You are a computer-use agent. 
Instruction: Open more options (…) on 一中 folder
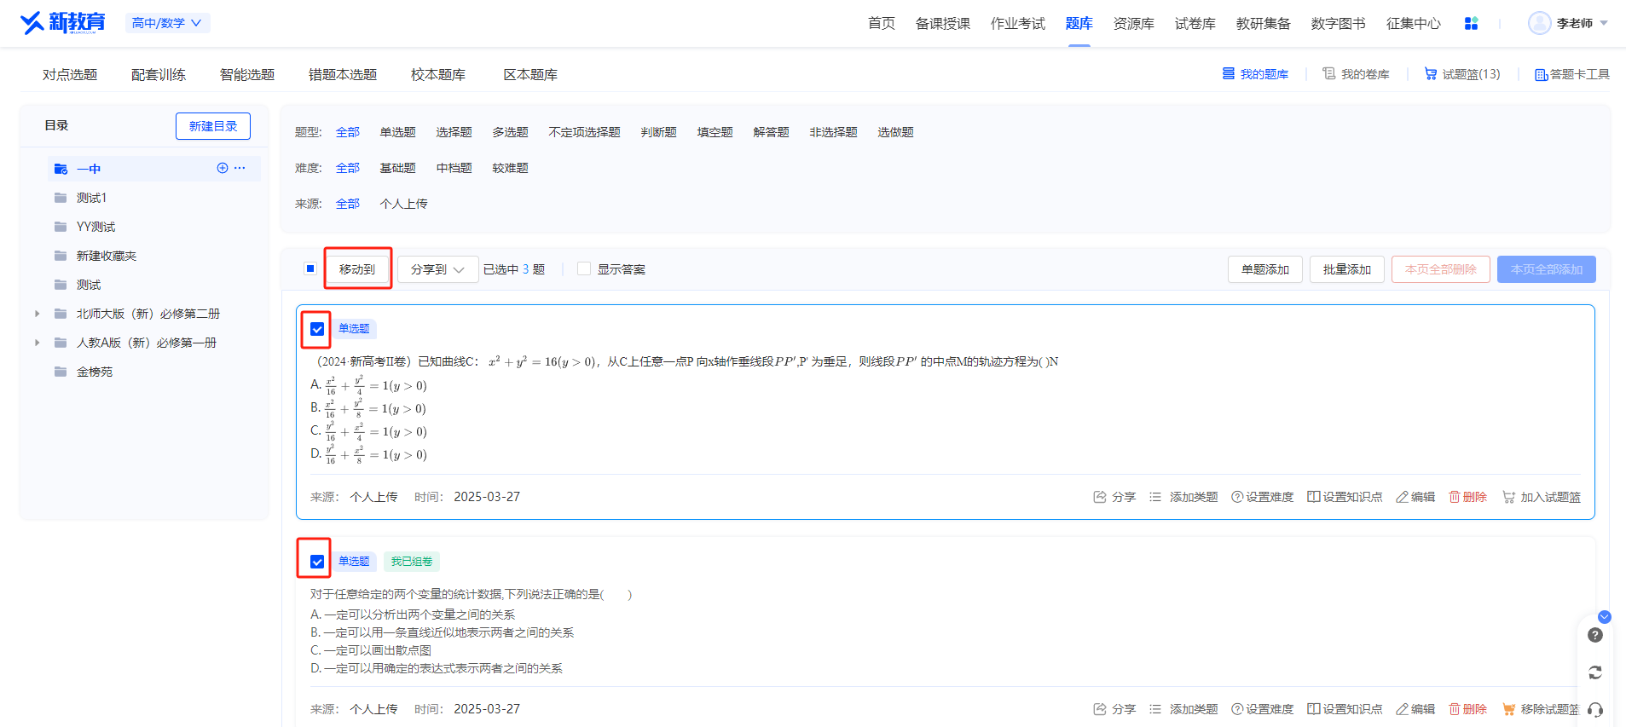[x=240, y=168]
